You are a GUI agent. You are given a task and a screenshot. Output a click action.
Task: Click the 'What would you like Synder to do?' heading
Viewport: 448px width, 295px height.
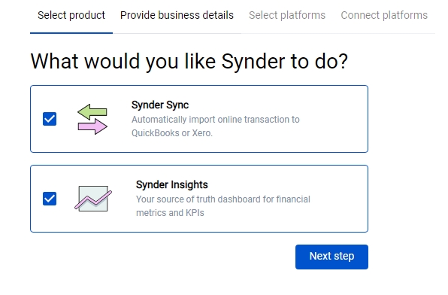(x=189, y=61)
